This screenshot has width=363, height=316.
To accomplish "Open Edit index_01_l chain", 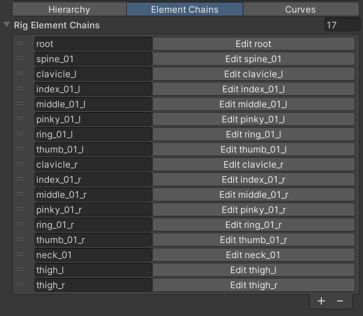I will coord(253,89).
